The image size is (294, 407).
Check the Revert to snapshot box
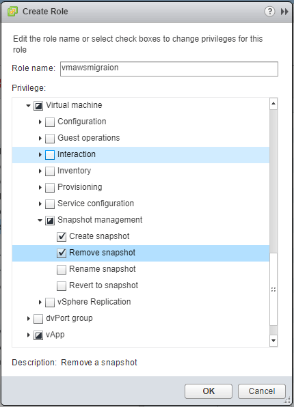click(62, 285)
